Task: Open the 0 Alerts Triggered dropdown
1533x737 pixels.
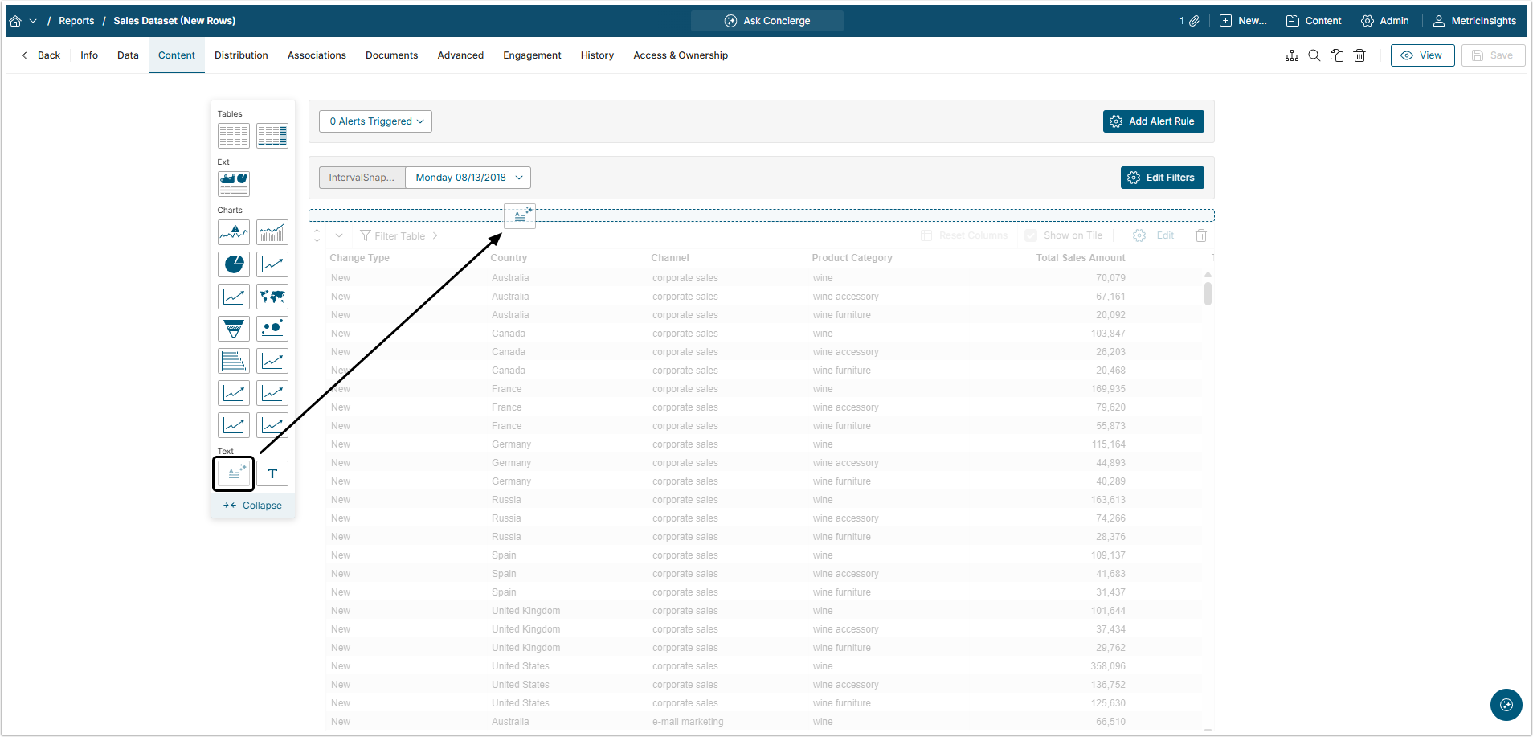Action: tap(376, 121)
